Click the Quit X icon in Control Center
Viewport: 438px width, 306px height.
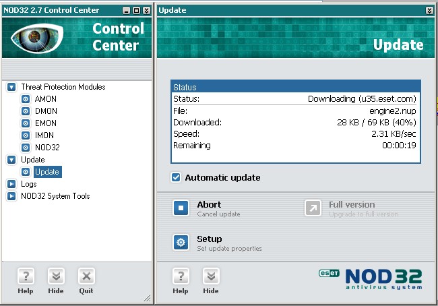tap(86, 276)
